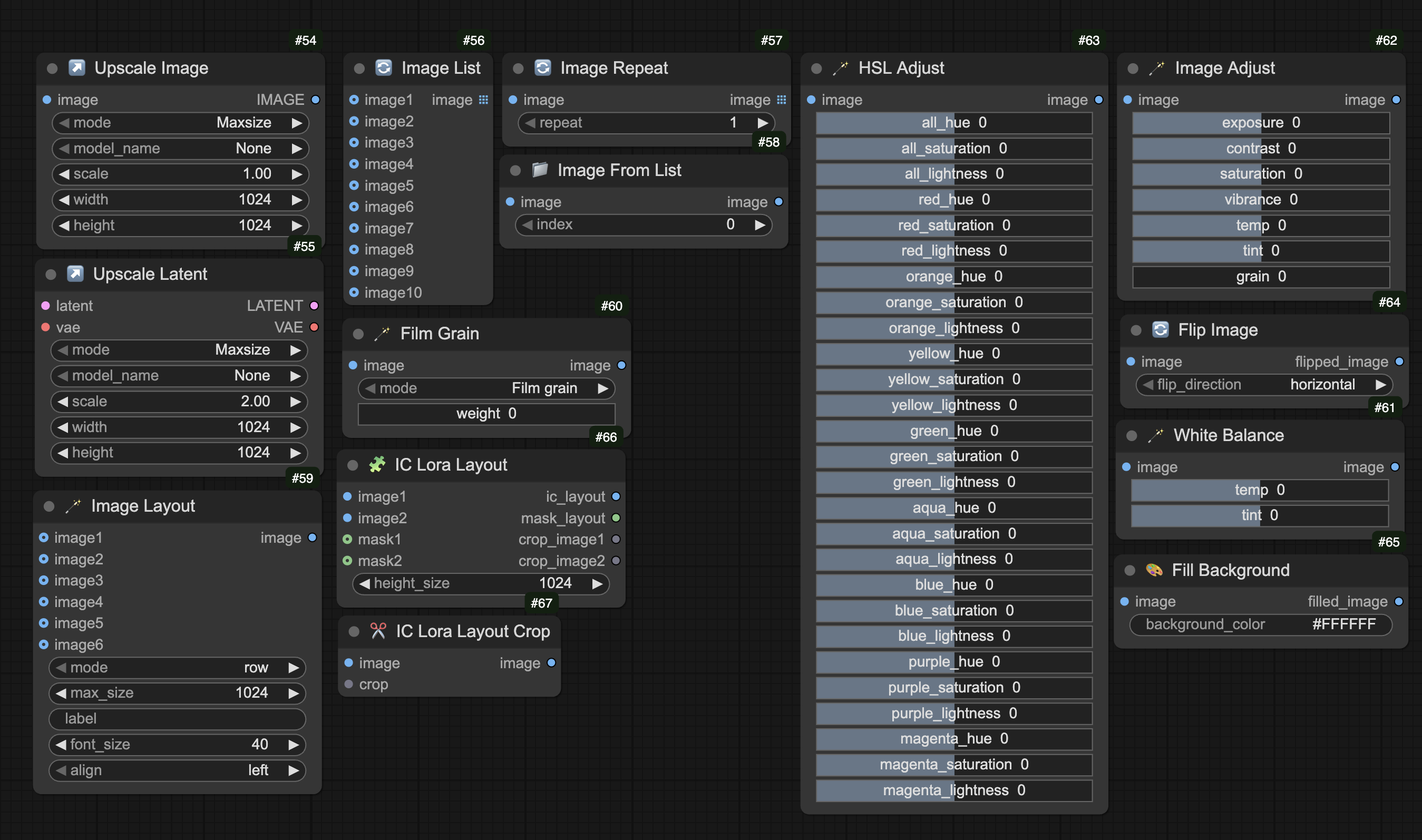Adjust the magenta_lightness slider

pyautogui.click(x=954, y=791)
